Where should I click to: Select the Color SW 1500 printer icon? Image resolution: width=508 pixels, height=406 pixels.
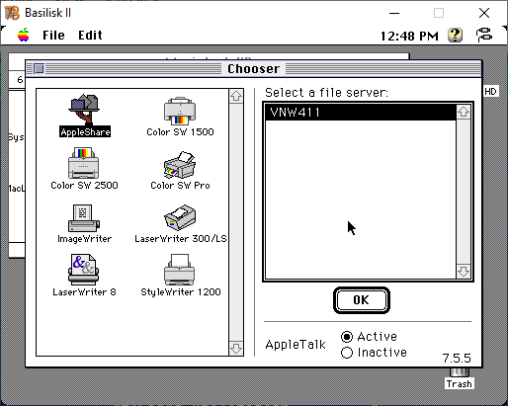click(x=180, y=117)
